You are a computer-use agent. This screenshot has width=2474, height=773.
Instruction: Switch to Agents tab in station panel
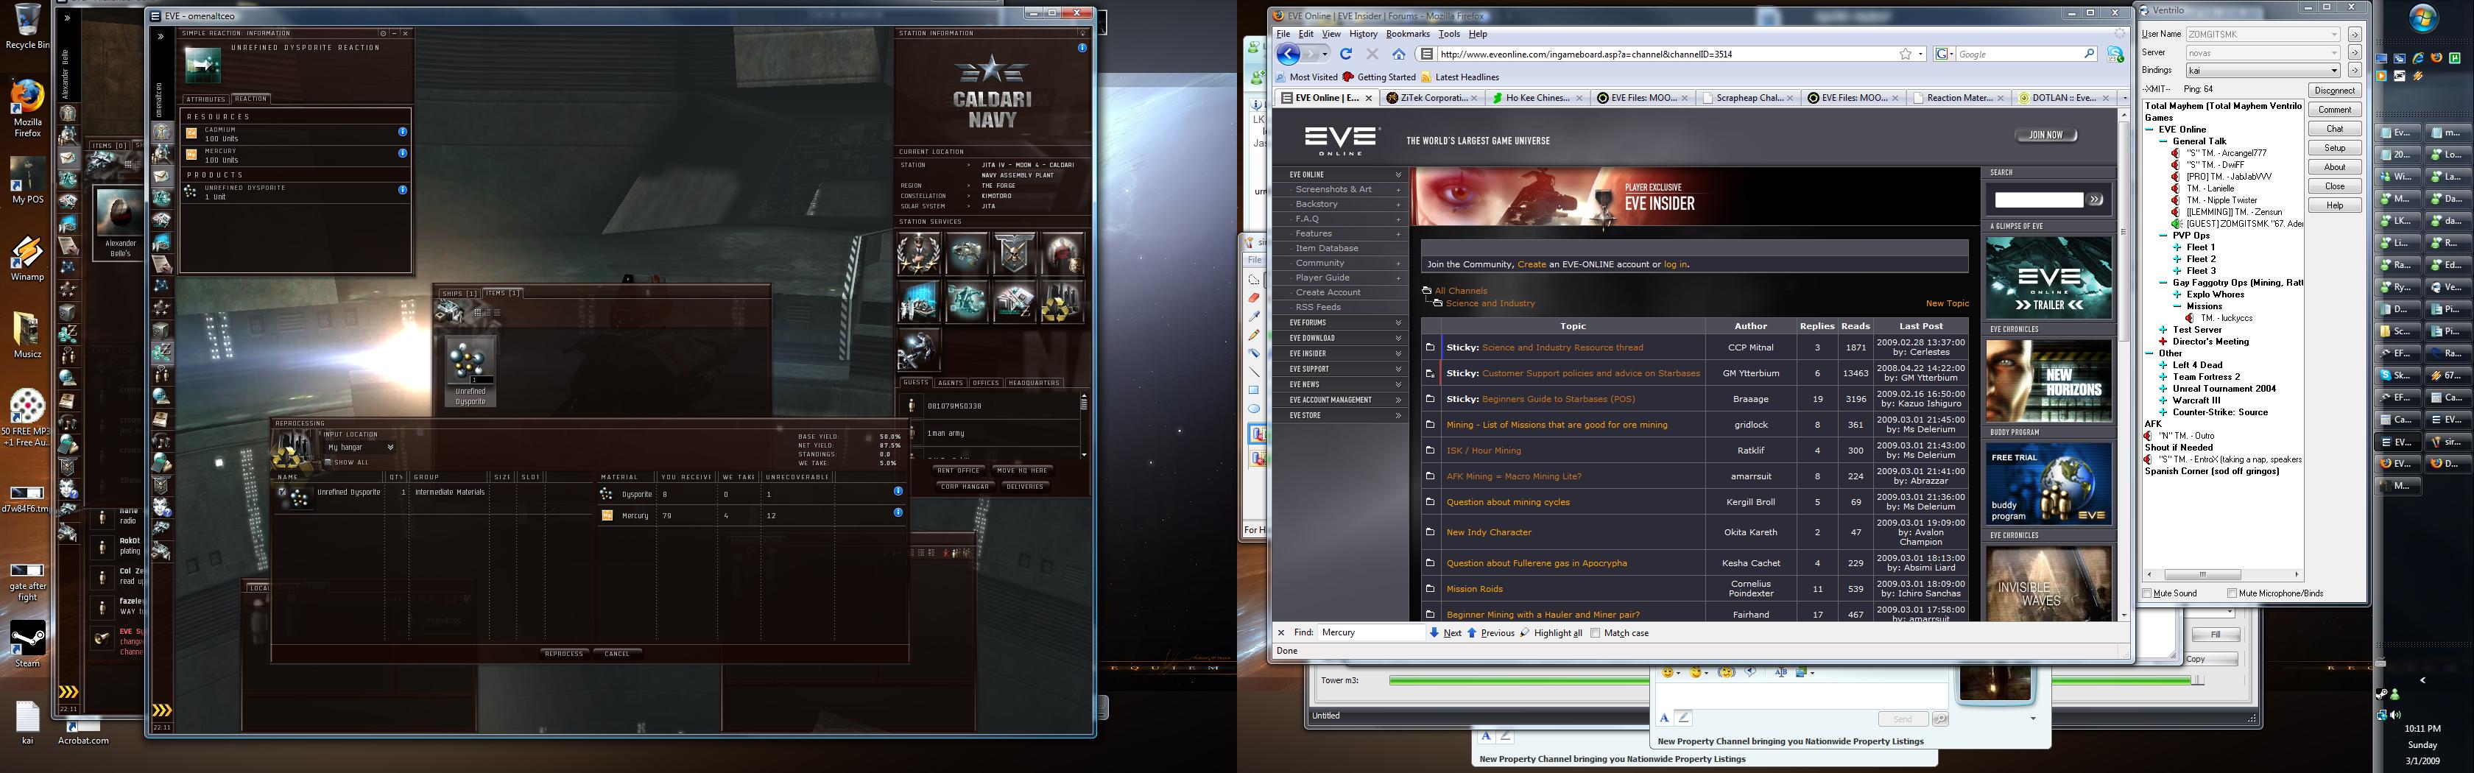950,382
